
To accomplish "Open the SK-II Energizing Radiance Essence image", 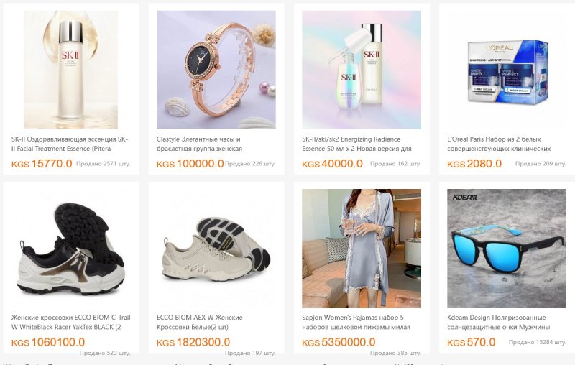I will 362,70.
